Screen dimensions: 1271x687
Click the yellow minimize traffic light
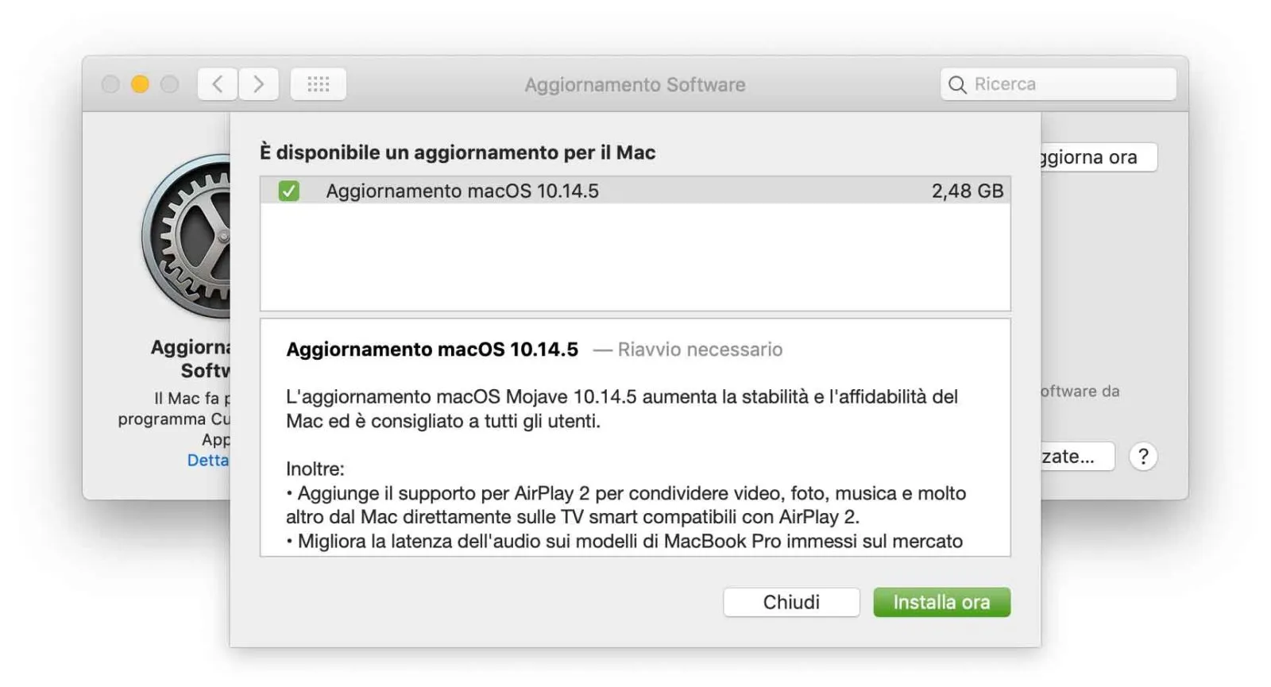click(139, 83)
